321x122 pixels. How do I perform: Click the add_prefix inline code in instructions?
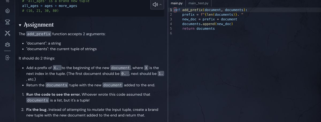coord(39,34)
